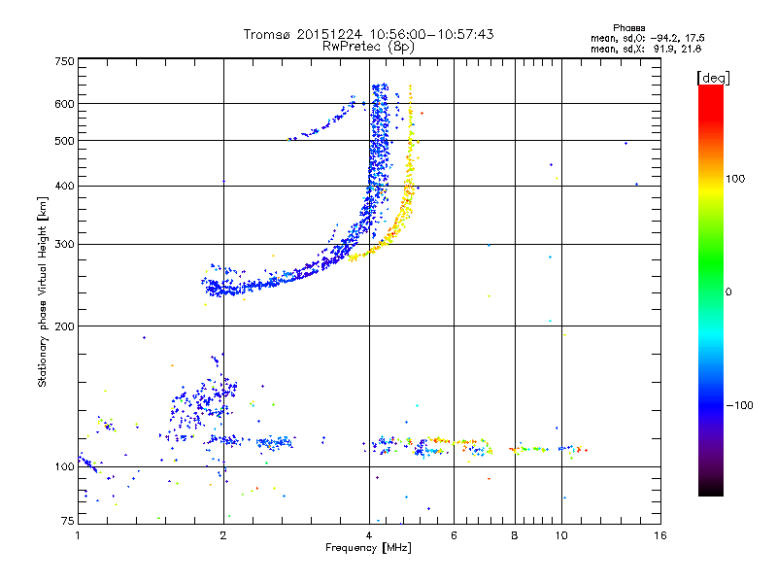Click the x-axis label '1'
The height and width of the screenshot is (583, 777).
click(78, 535)
